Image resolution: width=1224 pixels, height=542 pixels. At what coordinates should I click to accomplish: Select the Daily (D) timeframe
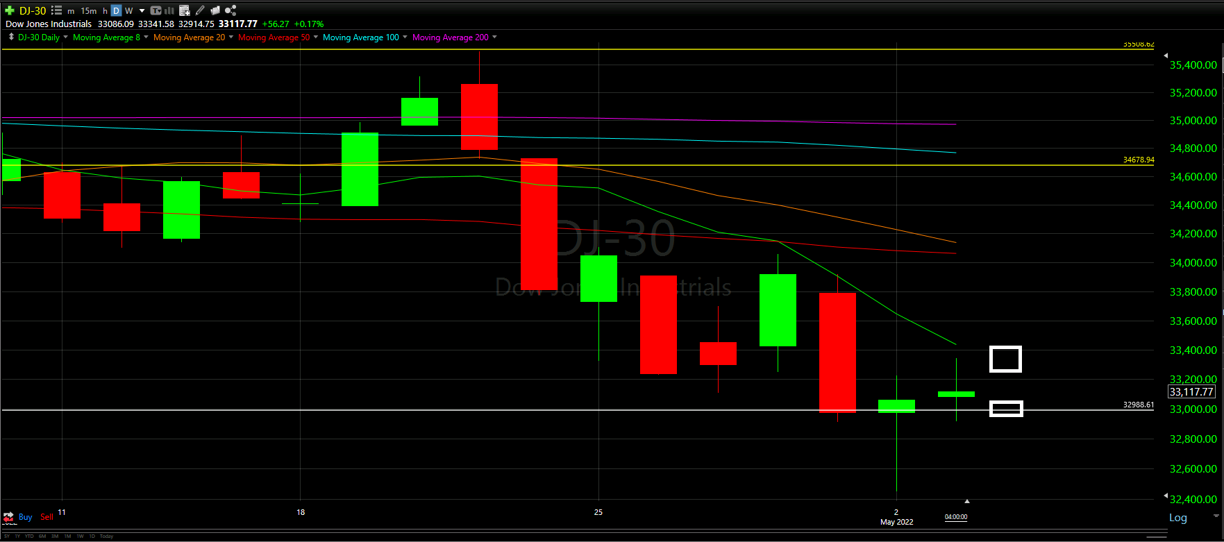[x=116, y=10]
